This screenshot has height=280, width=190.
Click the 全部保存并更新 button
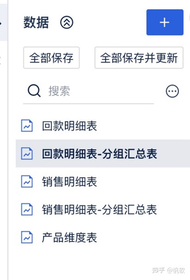(x=139, y=58)
